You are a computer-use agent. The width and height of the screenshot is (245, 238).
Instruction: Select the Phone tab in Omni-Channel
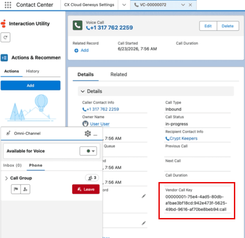click(x=36, y=165)
